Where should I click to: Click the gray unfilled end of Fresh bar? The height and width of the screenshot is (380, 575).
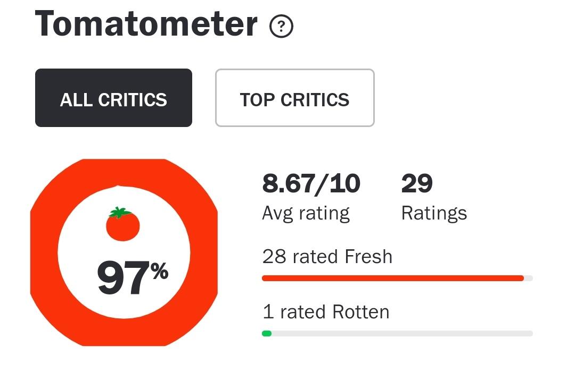(528, 278)
